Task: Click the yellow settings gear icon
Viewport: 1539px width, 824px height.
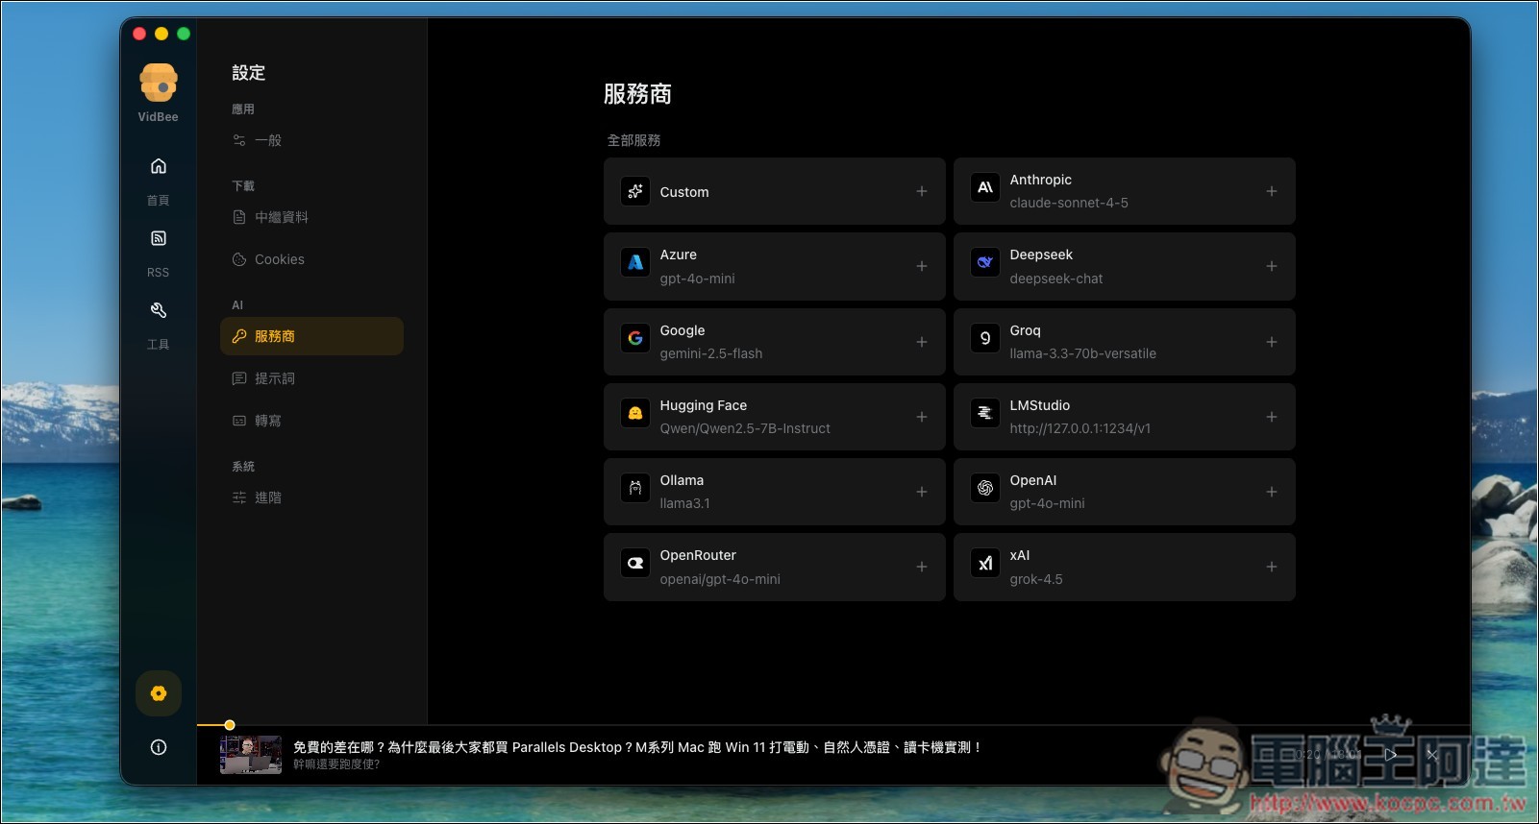Action: pos(159,693)
